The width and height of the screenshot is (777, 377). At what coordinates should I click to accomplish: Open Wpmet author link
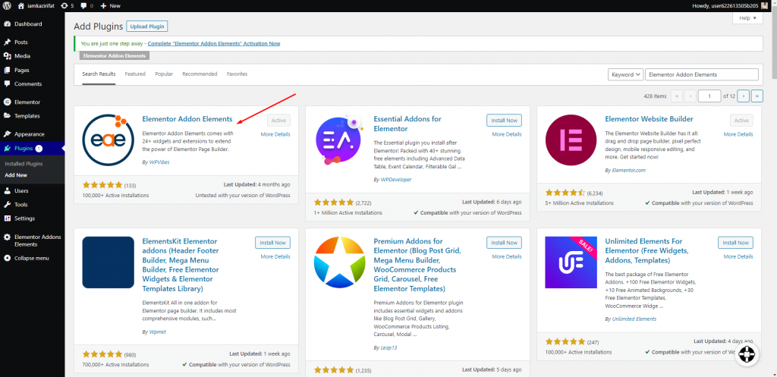click(158, 332)
